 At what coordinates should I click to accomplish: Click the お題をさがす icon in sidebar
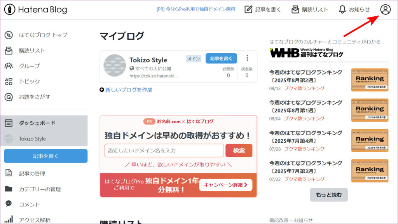pyautogui.click(x=9, y=97)
